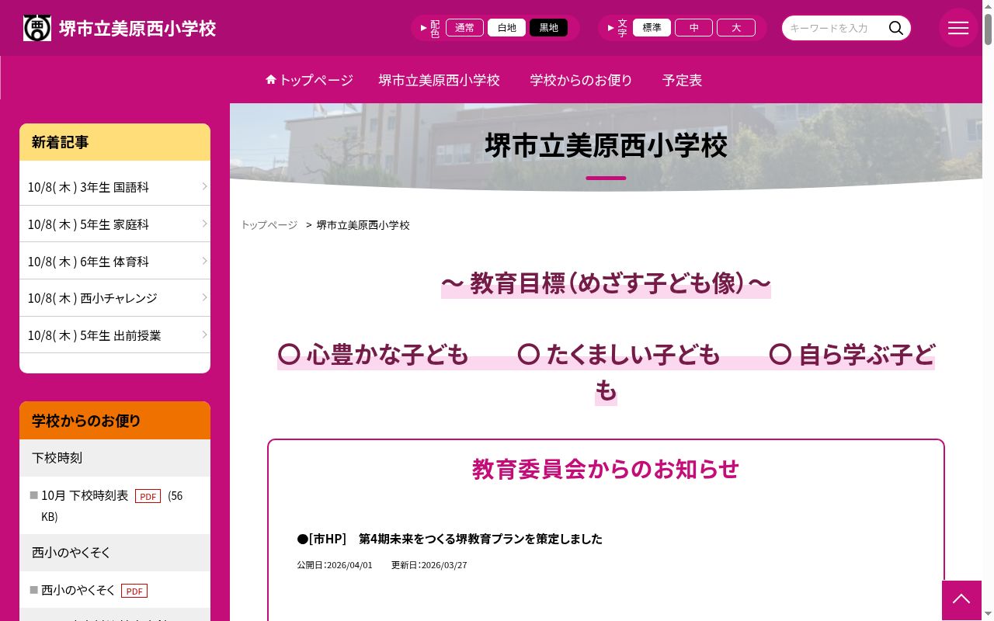
Task: Click breadcrumb トップページ link
Action: [x=269, y=225]
